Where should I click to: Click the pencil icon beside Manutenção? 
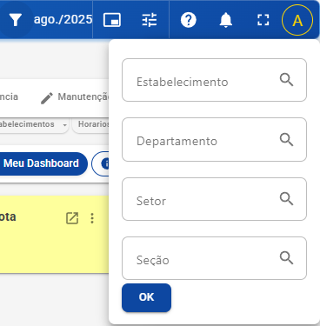47,98
